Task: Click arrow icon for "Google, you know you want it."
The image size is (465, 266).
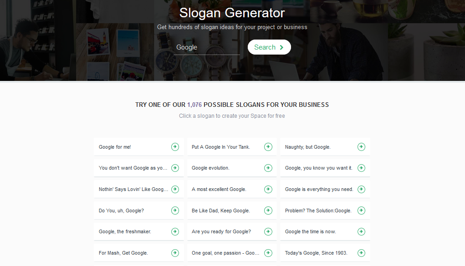Action: pos(361,168)
